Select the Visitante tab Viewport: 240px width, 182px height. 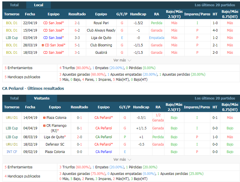pos(42,98)
